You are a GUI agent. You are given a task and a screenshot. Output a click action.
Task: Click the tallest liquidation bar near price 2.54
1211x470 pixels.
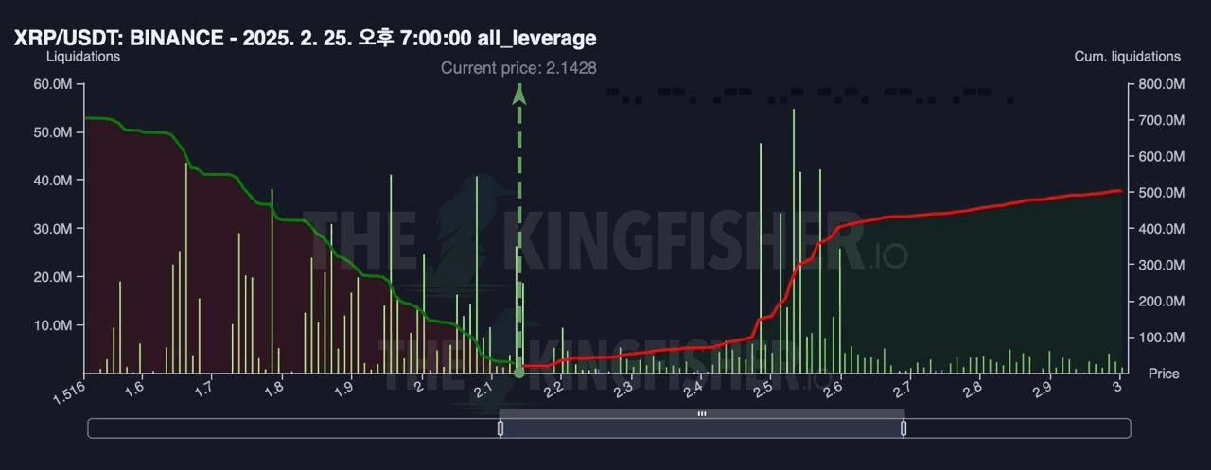(x=793, y=240)
